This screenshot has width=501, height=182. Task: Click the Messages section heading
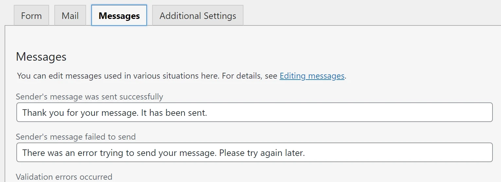[41, 57]
